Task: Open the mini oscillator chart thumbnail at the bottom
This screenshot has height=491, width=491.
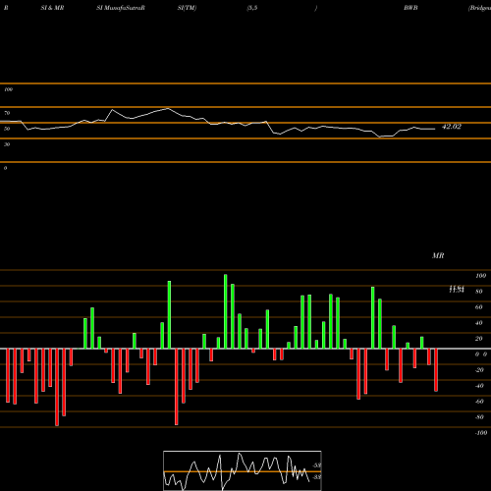Action: [x=243, y=470]
